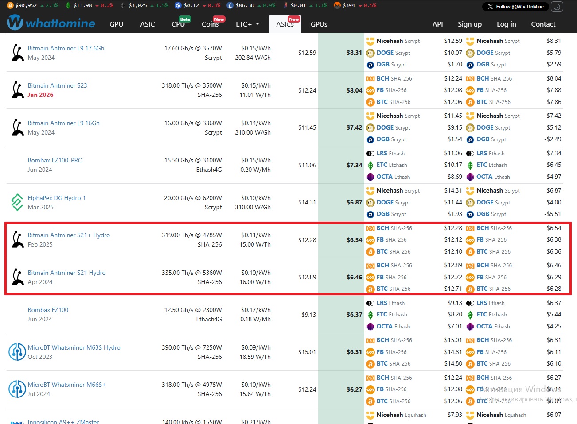The width and height of the screenshot is (577, 424).
Task: Click the '390.00 Th/s @ 7250W' hashrate text
Action: 191,347
